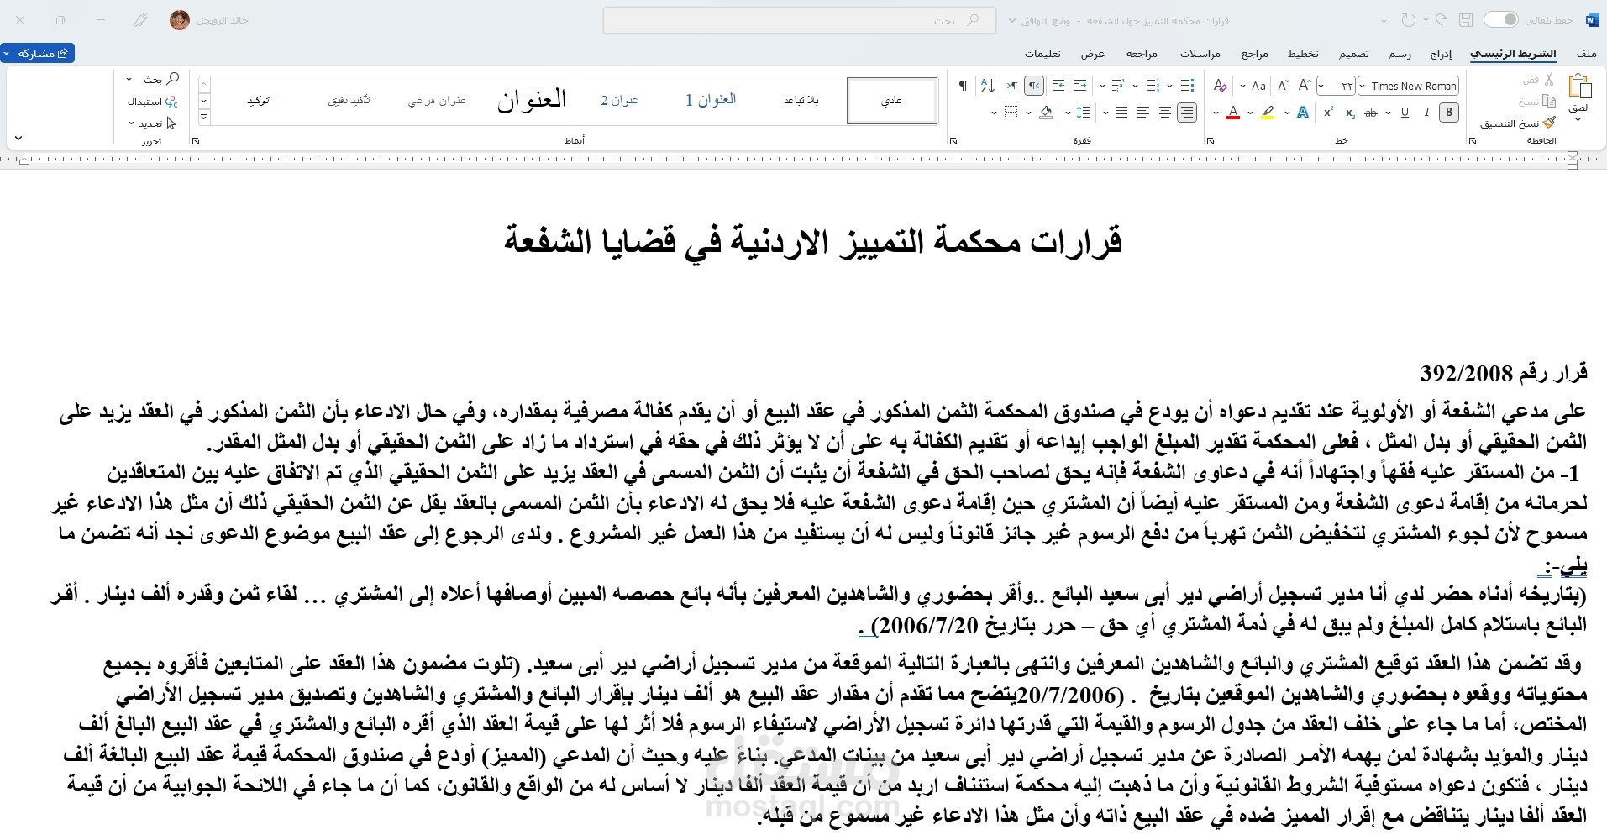Switch to the Insert (إدراج) tab
Image resolution: width=1607 pixels, height=840 pixels.
[1442, 54]
